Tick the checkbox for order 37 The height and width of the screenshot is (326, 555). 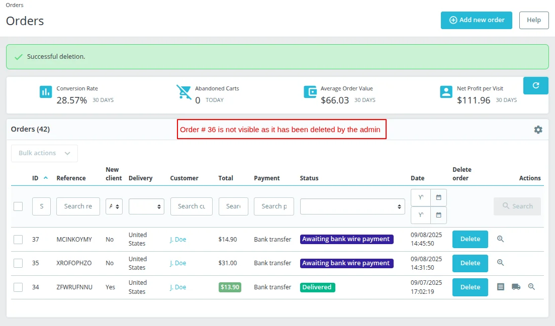coord(18,240)
